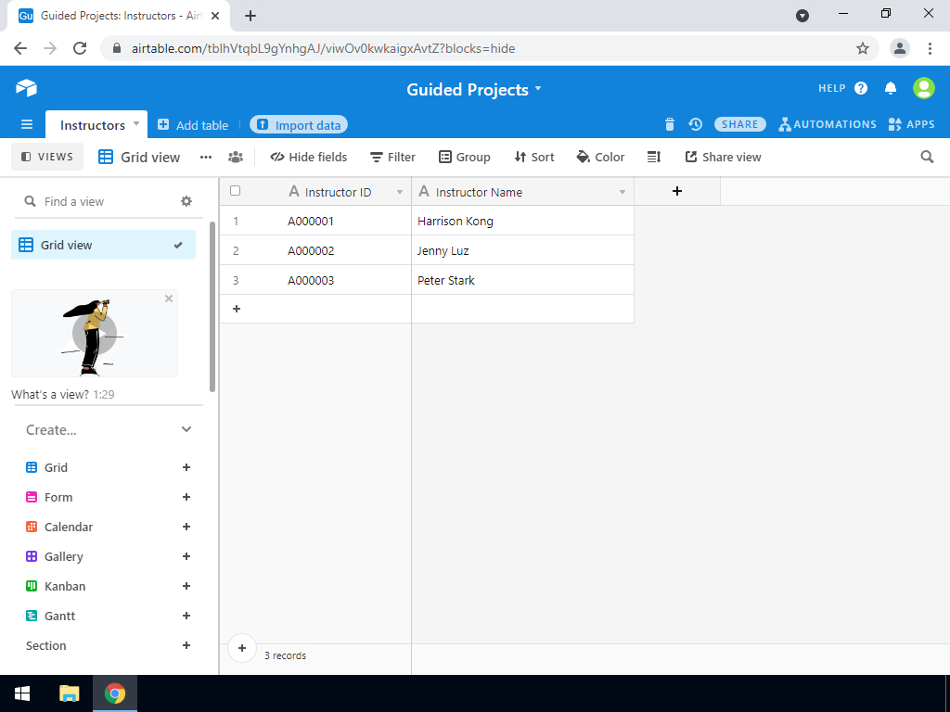Open the hamburger tables list menu
This screenshot has height=712, width=950.
(x=27, y=125)
